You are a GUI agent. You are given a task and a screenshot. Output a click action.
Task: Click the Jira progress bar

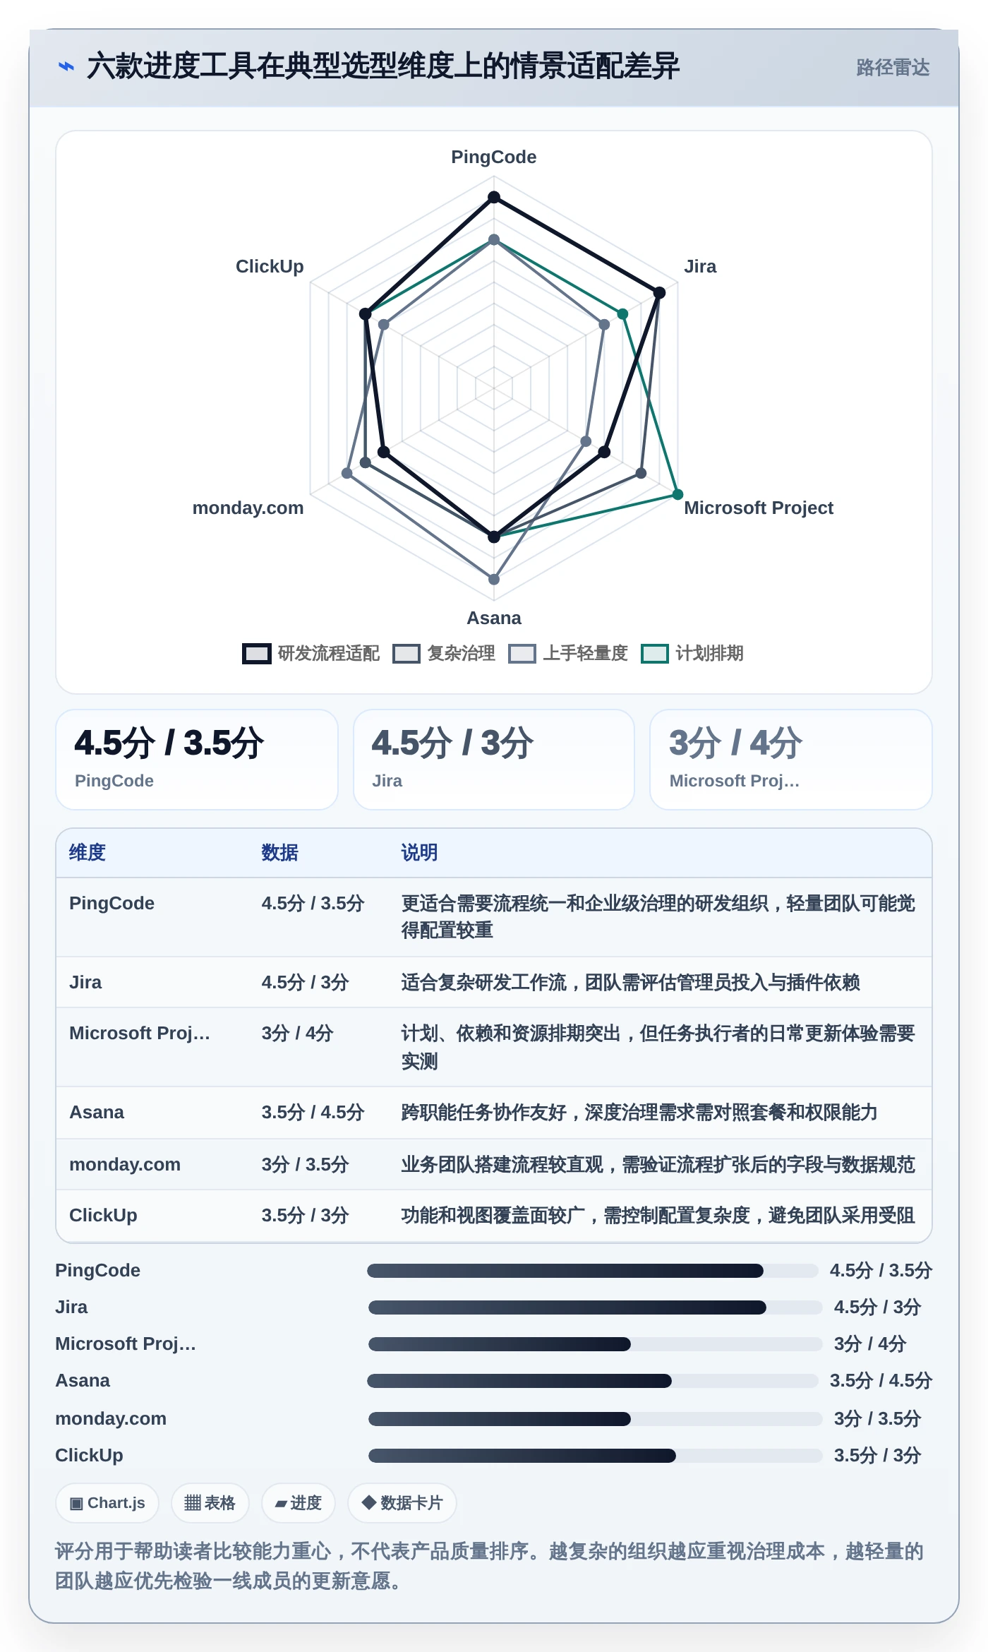click(x=595, y=1307)
